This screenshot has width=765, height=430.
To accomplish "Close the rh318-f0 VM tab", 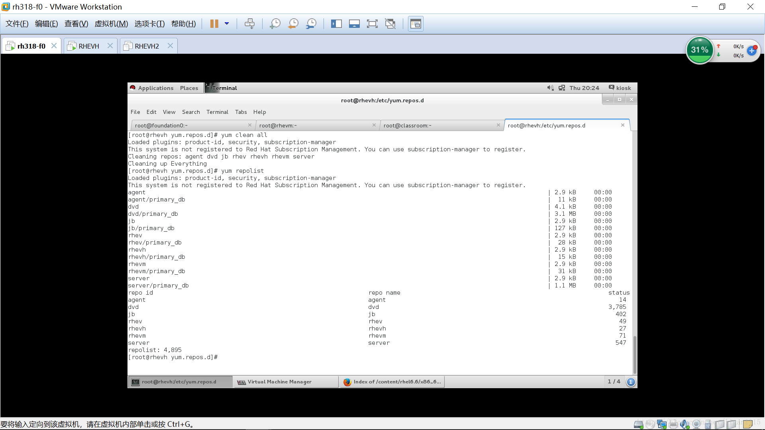I will coord(54,46).
